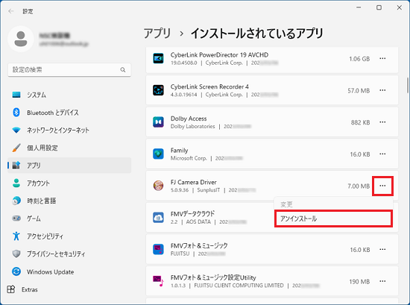The width and height of the screenshot is (410, 305).
Task: Click FMVデータクラウド app icon
Action: pos(158,218)
